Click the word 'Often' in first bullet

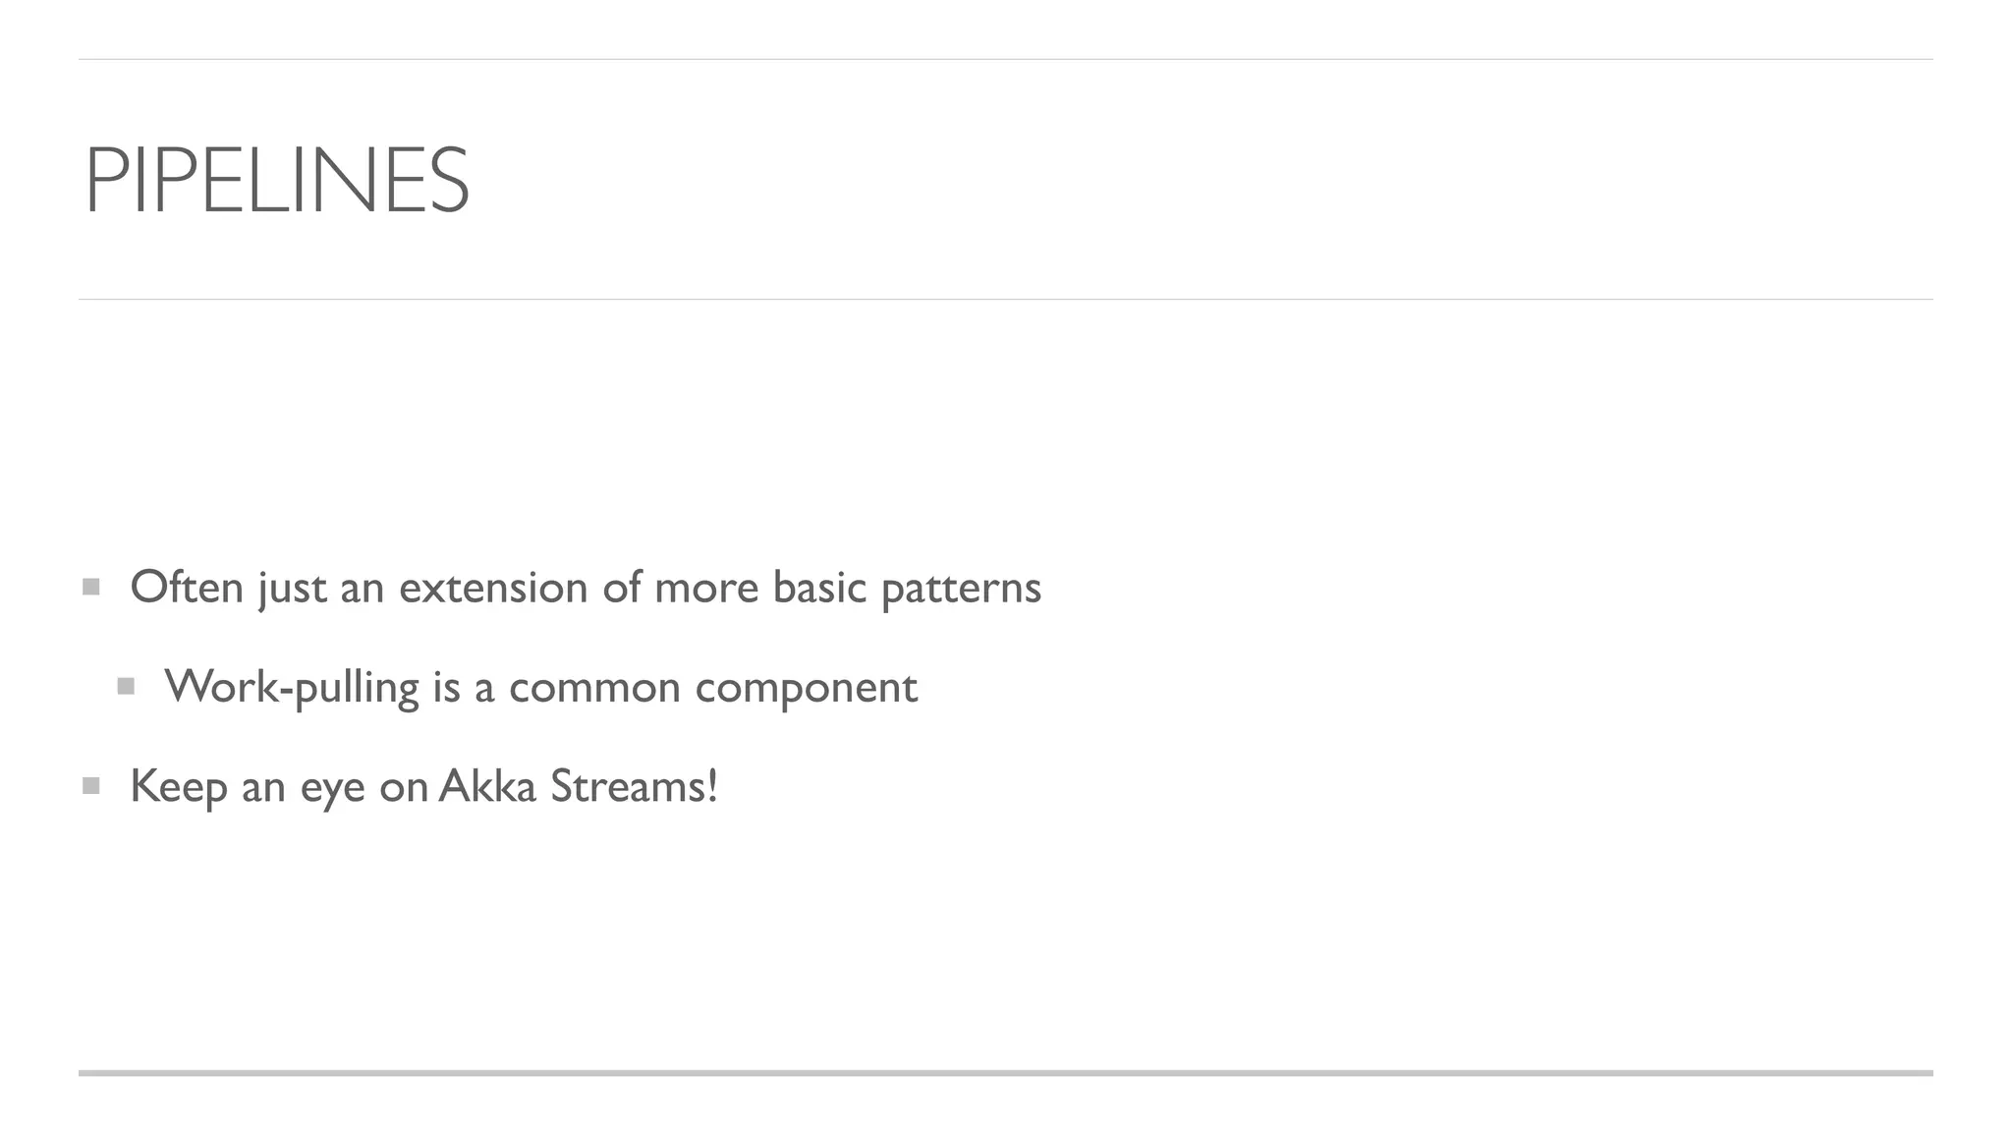(x=187, y=587)
